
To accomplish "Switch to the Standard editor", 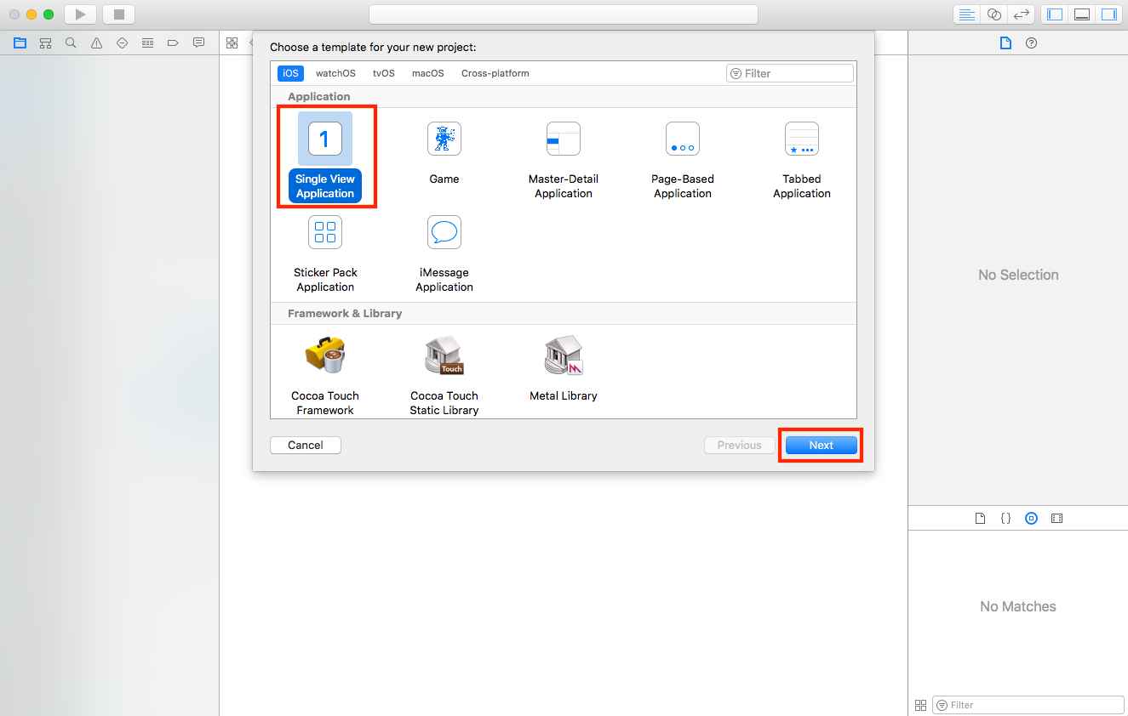I will coord(966,14).
